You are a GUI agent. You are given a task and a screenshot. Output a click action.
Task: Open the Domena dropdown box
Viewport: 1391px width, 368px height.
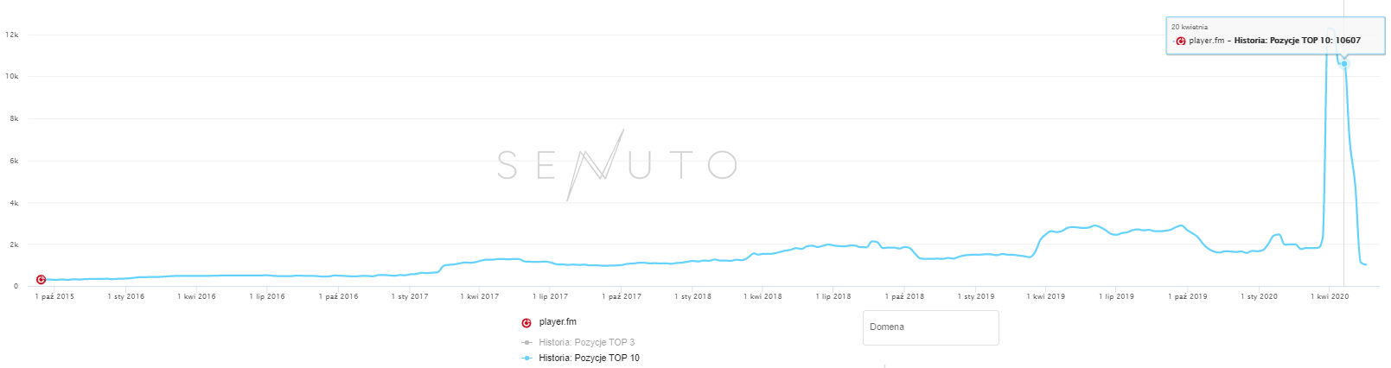930,327
